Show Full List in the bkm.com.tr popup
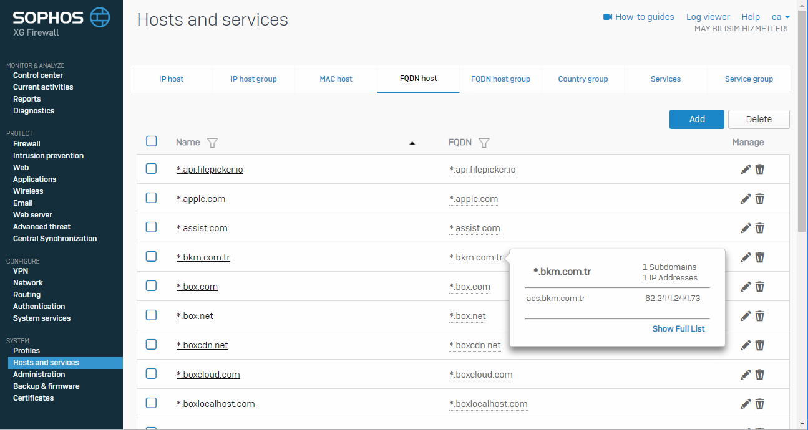This screenshot has width=808, height=430. coord(678,328)
